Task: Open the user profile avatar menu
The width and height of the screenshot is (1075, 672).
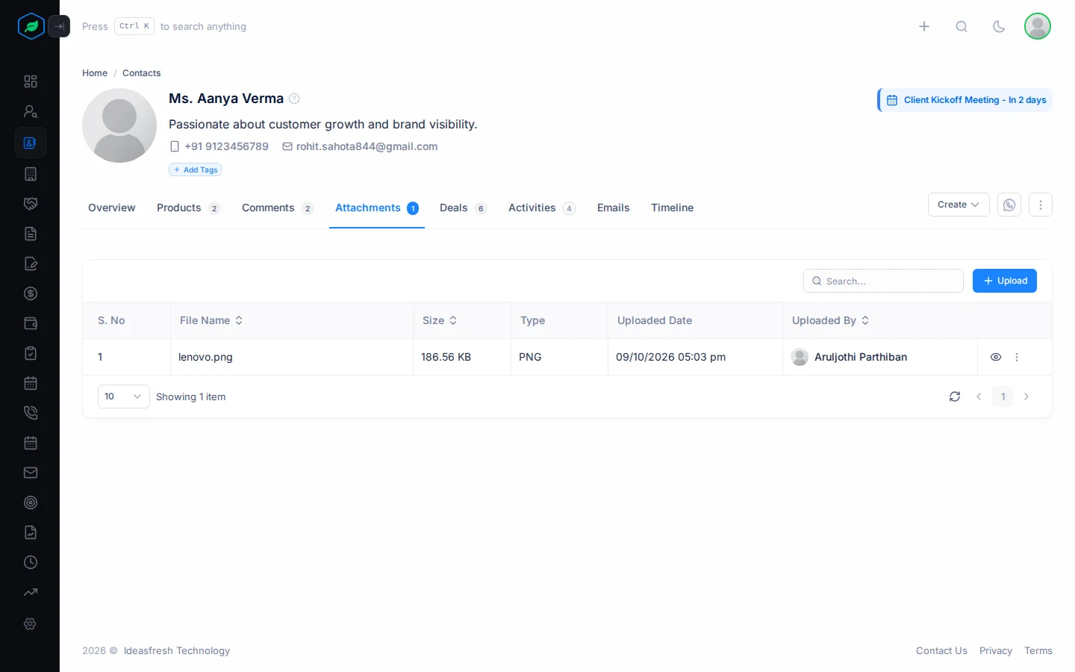Action: tap(1038, 26)
